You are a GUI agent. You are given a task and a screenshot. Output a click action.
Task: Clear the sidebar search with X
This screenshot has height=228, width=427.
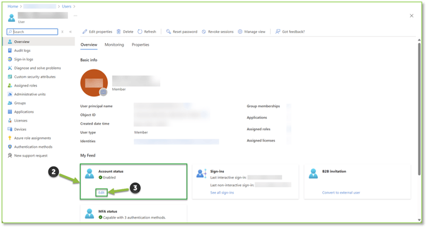click(62, 32)
